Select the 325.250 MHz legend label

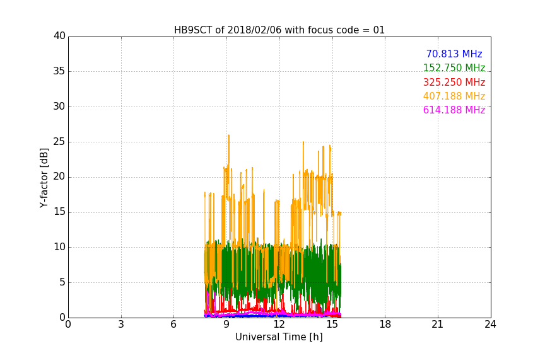coord(454,82)
